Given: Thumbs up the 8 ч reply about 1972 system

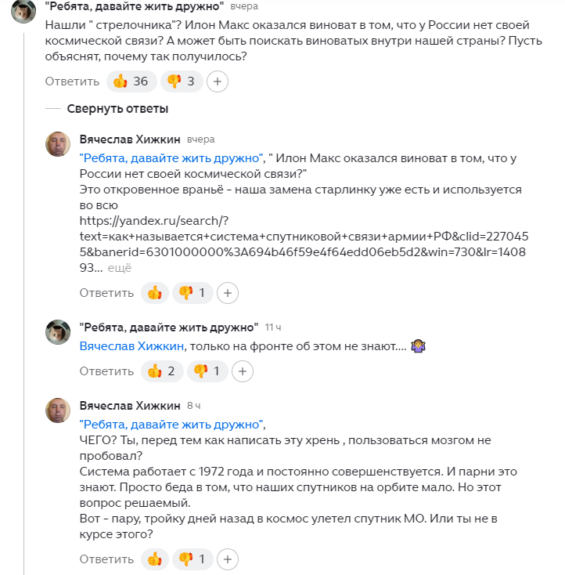Looking at the screenshot, I should (155, 559).
